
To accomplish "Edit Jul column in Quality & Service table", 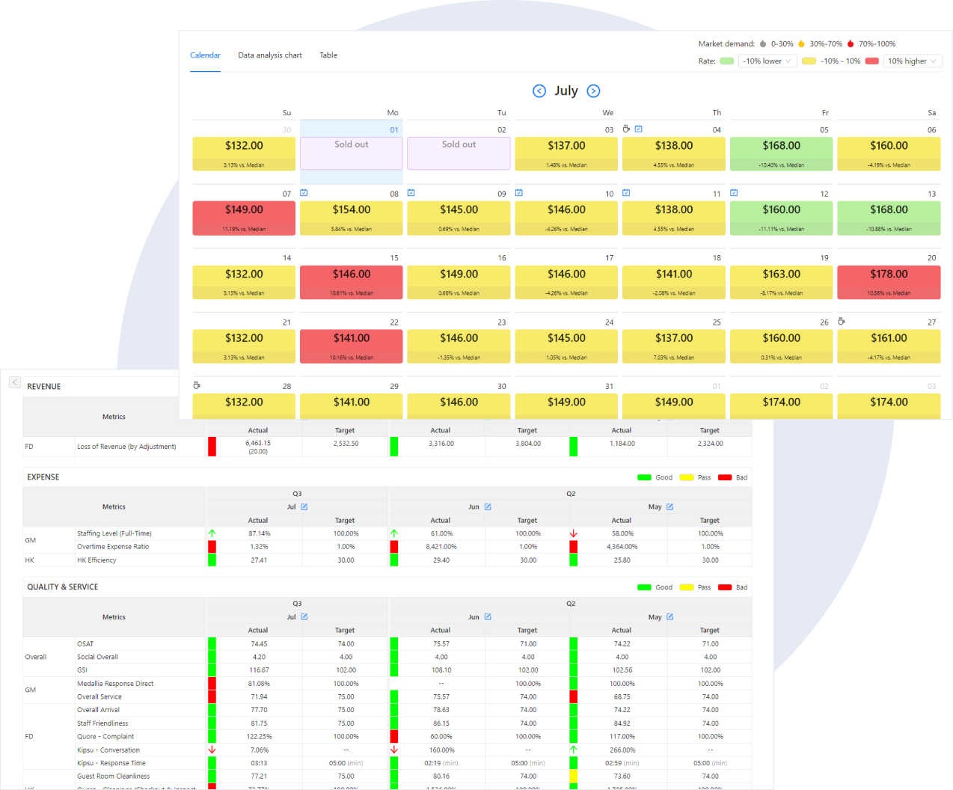I will pyautogui.click(x=304, y=617).
